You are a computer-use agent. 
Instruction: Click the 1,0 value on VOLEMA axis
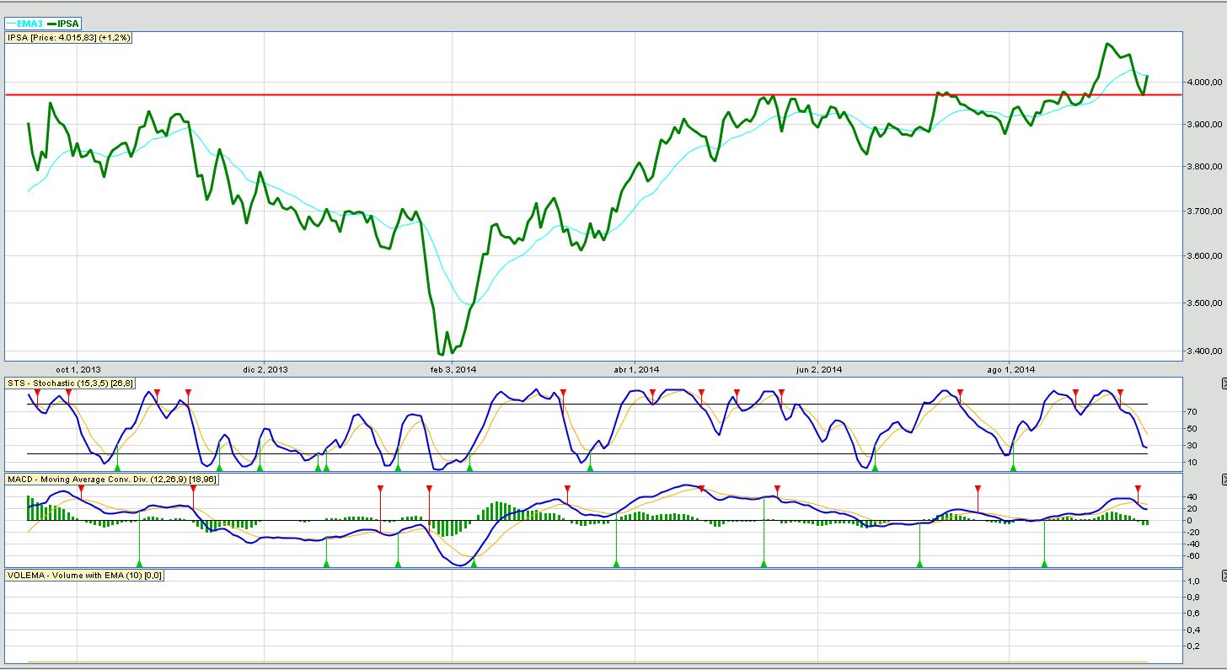click(x=1193, y=582)
